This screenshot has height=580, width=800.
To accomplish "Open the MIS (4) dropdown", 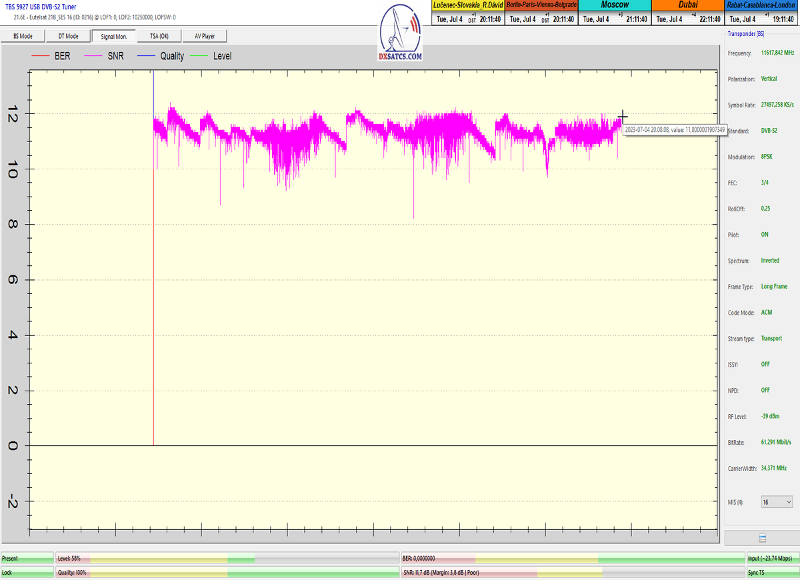I will (x=777, y=501).
